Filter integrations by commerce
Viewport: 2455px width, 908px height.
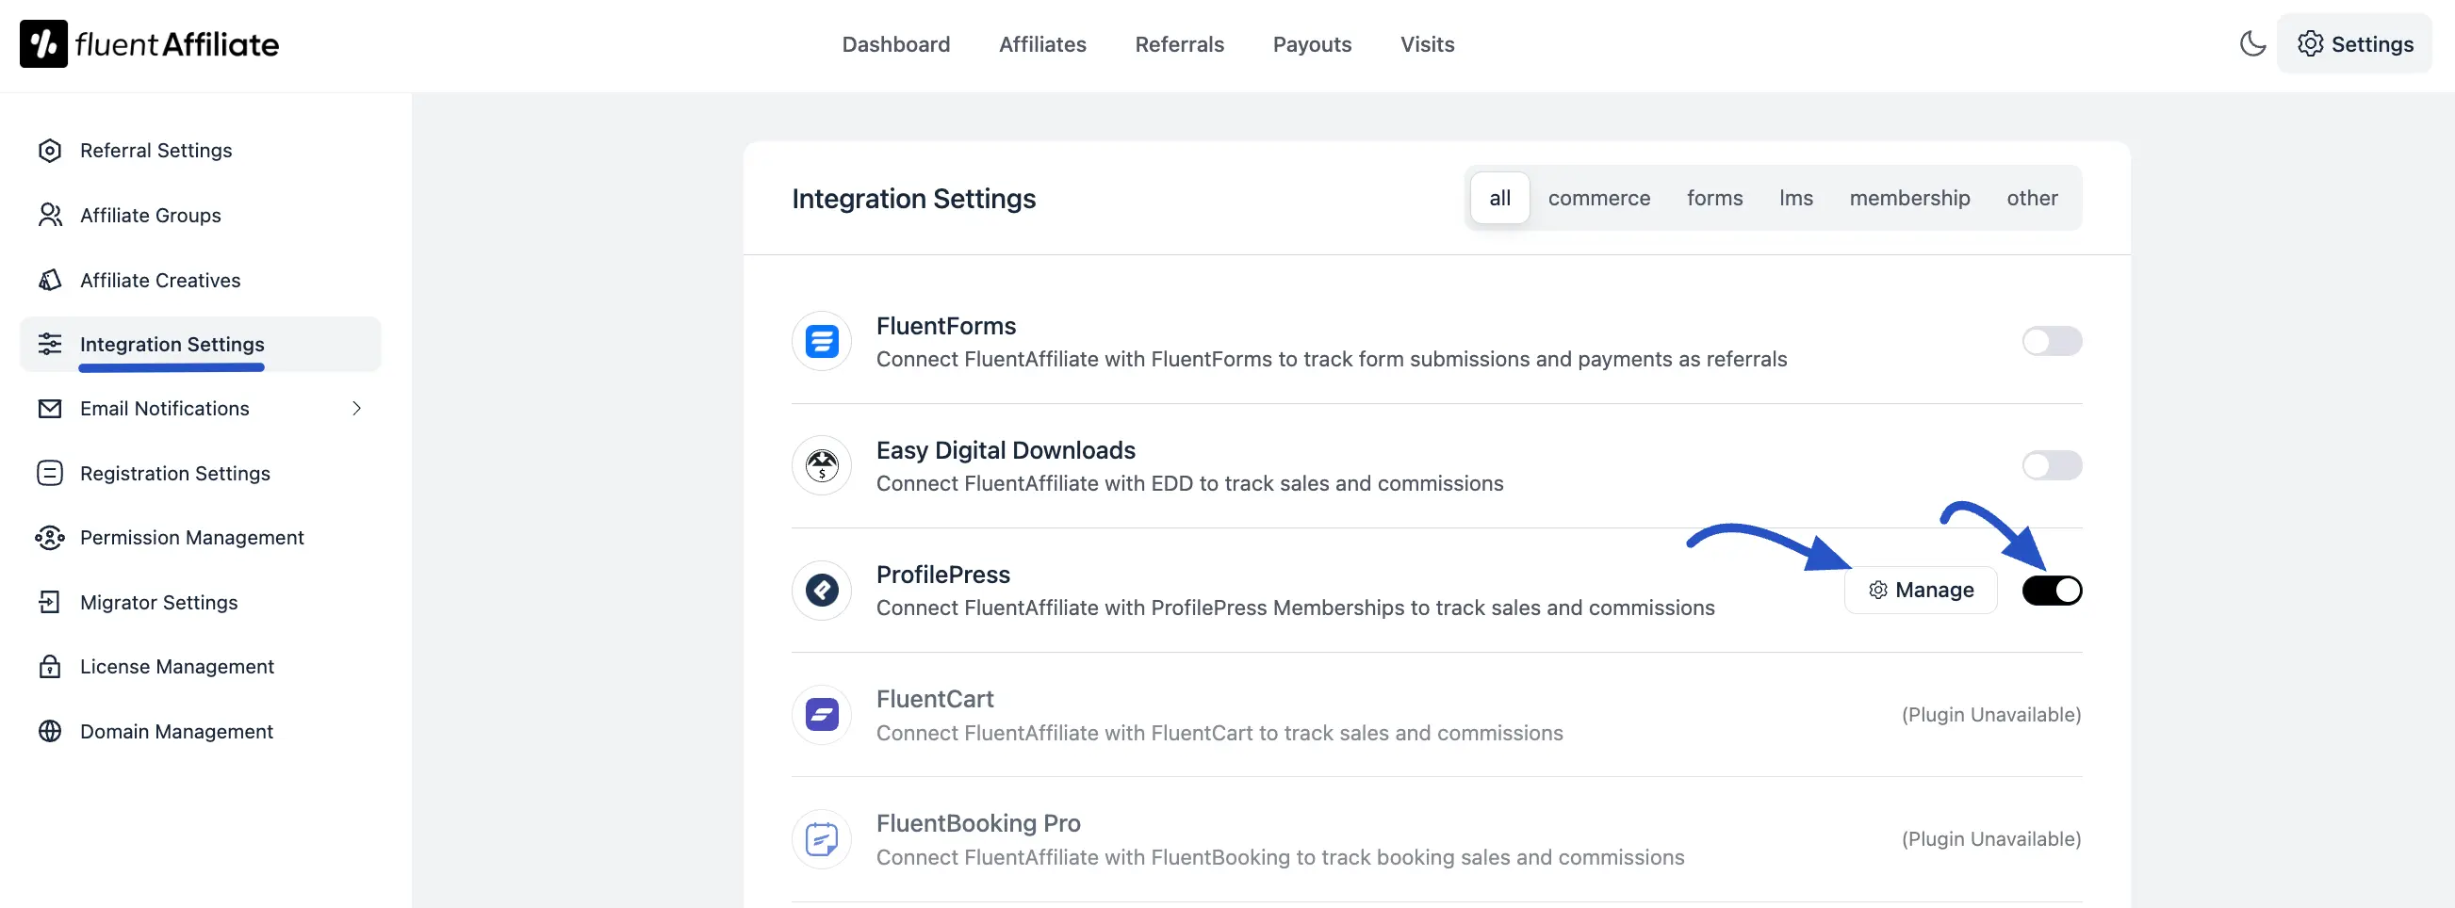(1599, 198)
